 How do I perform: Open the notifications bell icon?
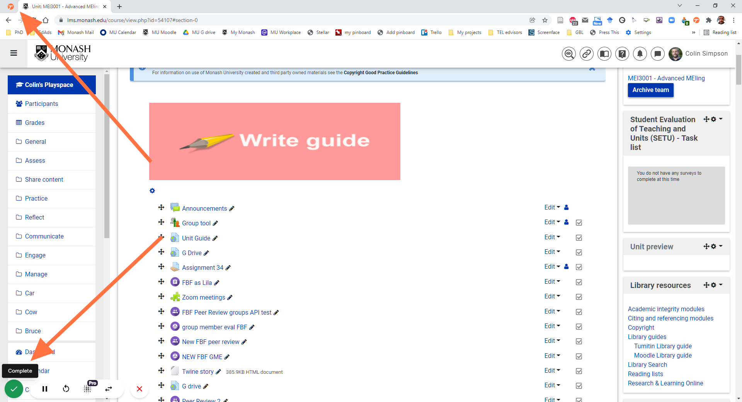tap(640, 54)
